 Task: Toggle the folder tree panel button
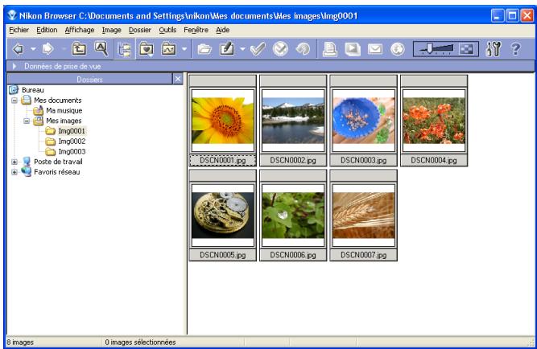coord(124,49)
